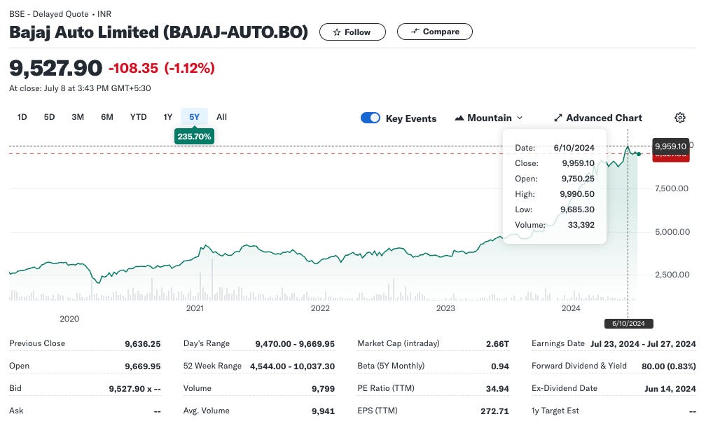The image size is (706, 426).
Task: Click the 2023 year label on chart axis
Action: (x=445, y=308)
